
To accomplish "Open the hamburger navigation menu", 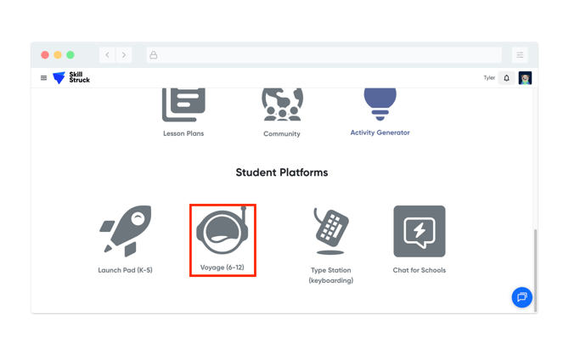I will pos(44,78).
